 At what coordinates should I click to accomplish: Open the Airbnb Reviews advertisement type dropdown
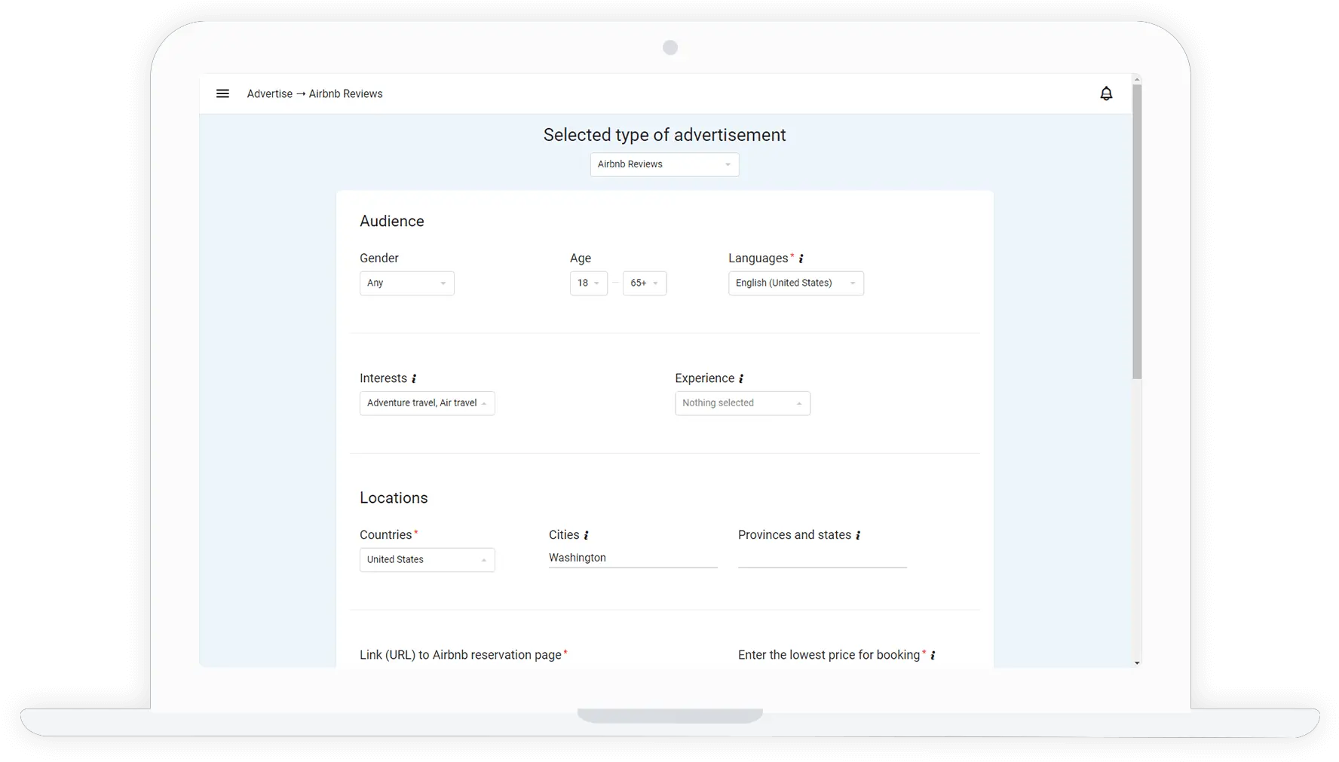click(x=664, y=164)
